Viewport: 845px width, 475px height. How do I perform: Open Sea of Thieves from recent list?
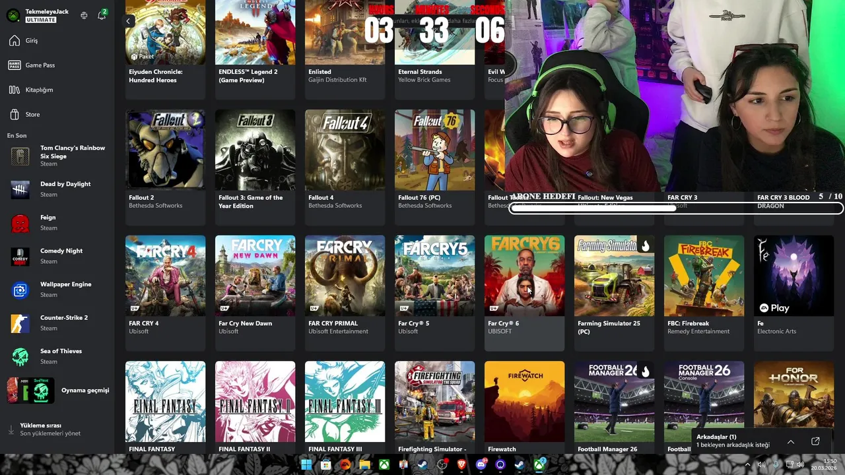[x=58, y=356]
